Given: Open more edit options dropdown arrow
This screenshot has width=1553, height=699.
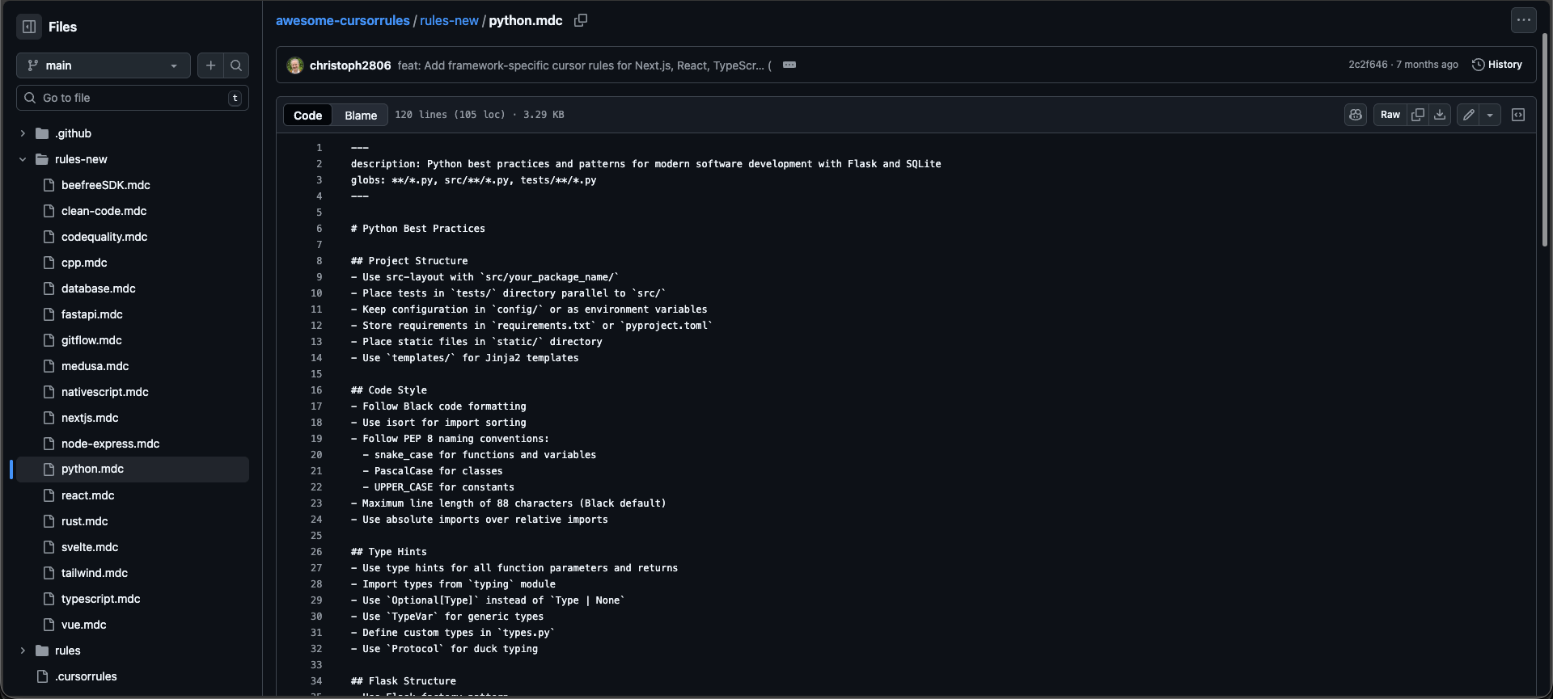Looking at the screenshot, I should [1490, 115].
